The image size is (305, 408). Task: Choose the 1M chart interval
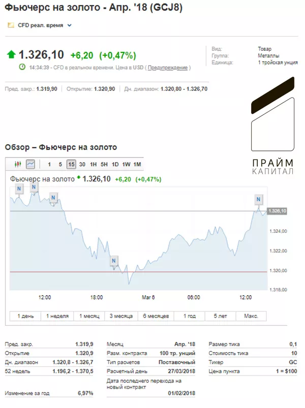137,164
